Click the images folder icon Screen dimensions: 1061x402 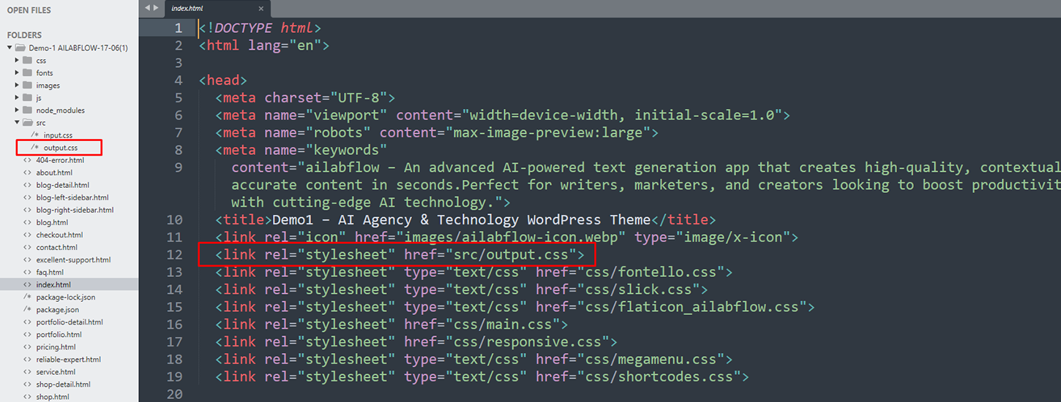[27, 86]
